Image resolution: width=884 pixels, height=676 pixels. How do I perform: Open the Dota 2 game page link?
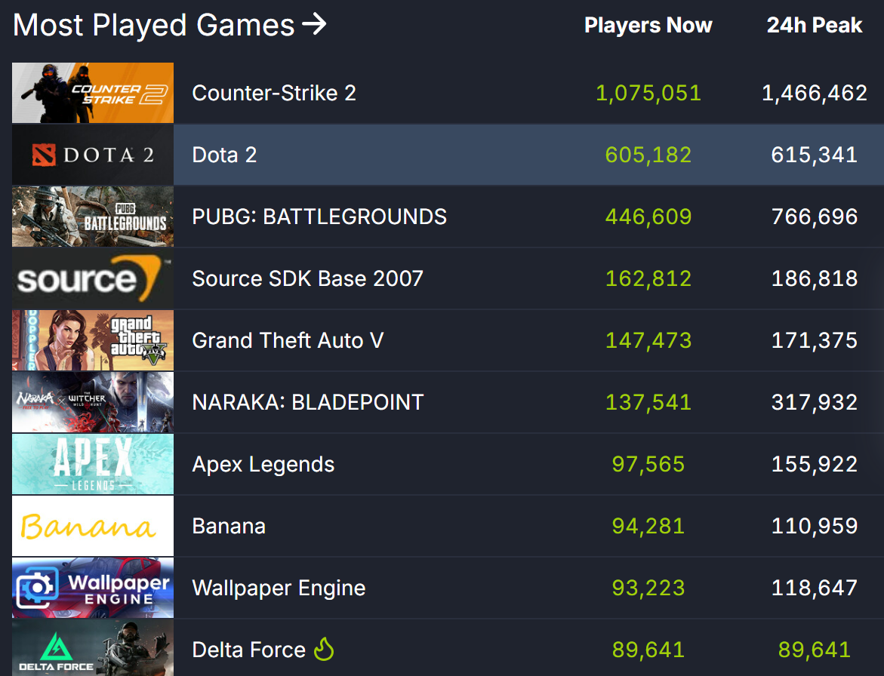pos(224,154)
